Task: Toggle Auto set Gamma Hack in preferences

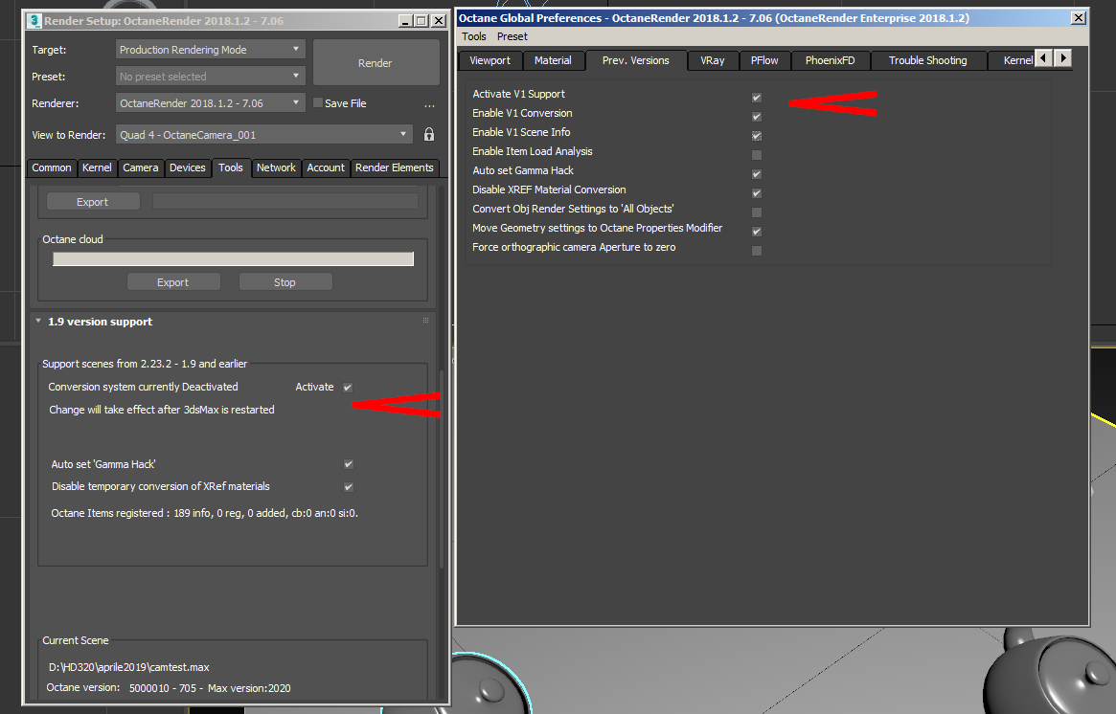Action: (757, 174)
